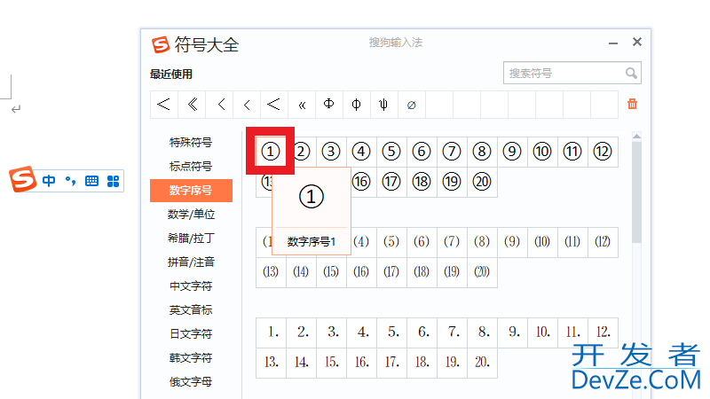The image size is (710, 399).
Task: Insert the circled number ⑪ symbol
Action: 572,152
